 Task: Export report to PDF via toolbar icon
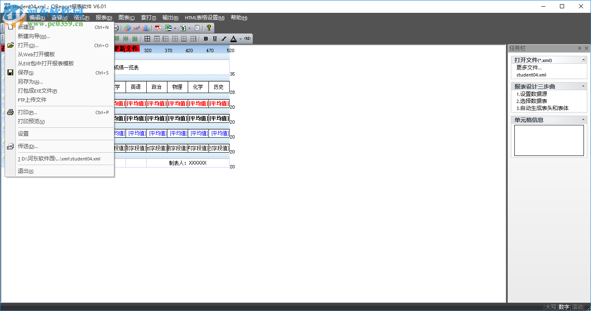tap(158, 28)
